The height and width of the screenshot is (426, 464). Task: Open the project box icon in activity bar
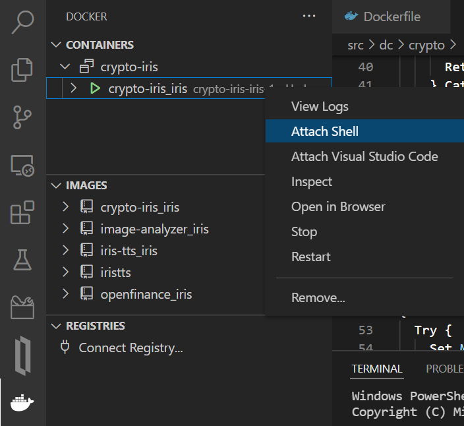[x=22, y=307]
